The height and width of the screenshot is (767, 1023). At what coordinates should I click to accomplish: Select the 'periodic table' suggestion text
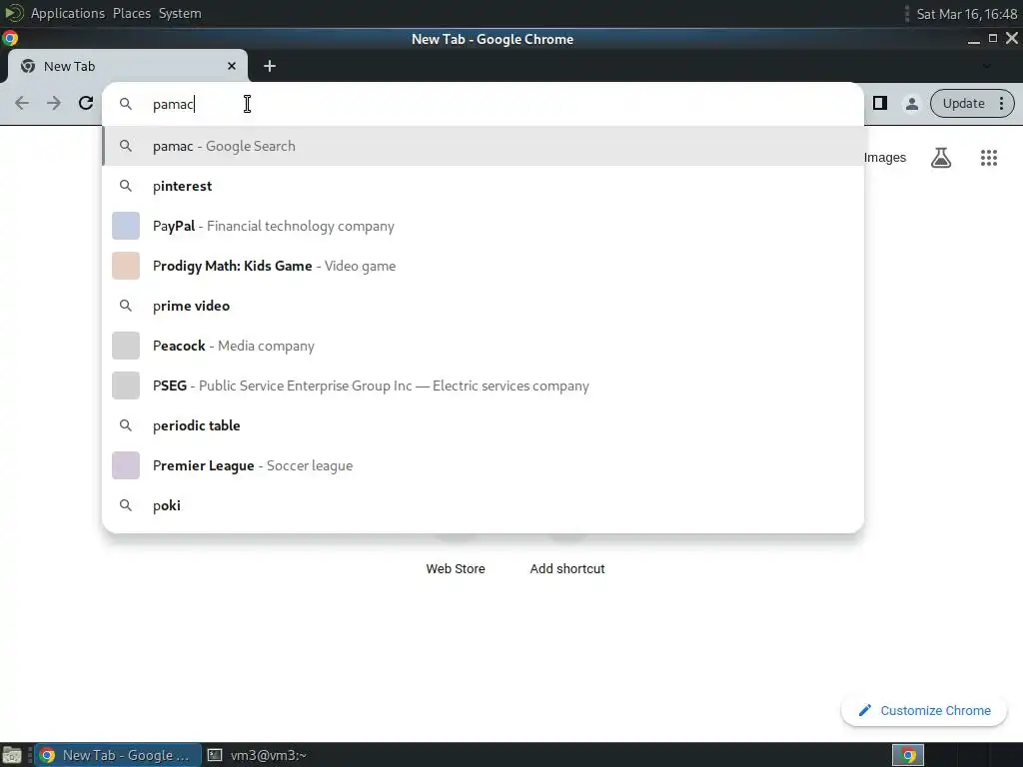pyautogui.click(x=197, y=425)
